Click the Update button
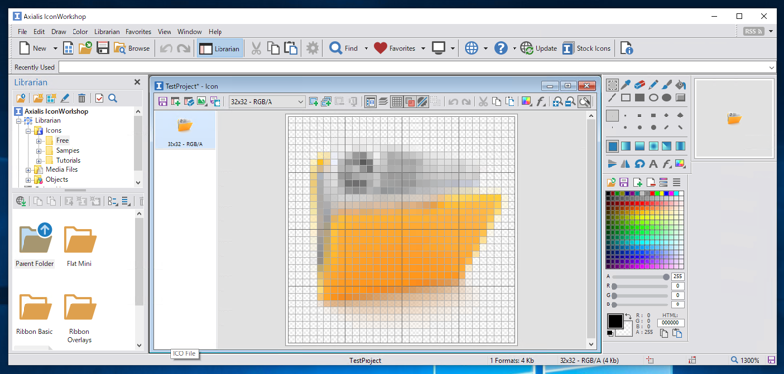This screenshot has width=784, height=374. click(538, 48)
